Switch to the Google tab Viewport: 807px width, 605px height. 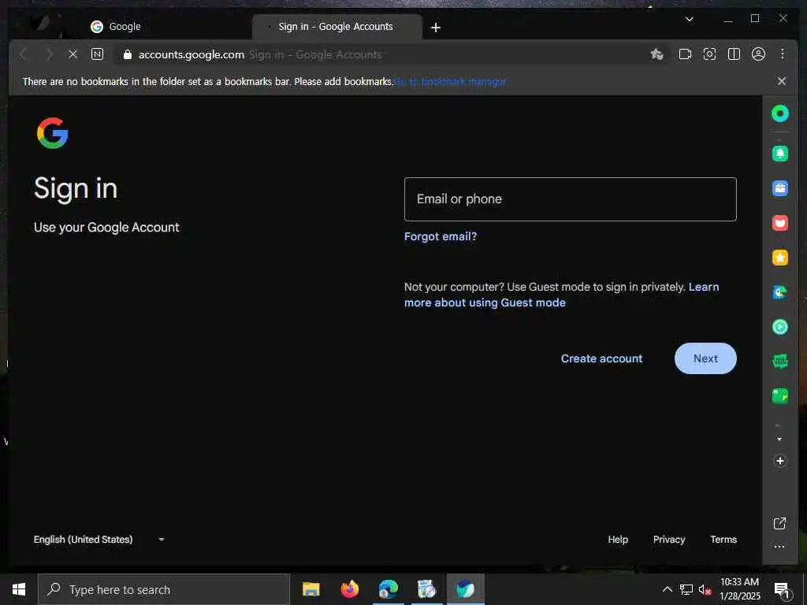(x=124, y=27)
